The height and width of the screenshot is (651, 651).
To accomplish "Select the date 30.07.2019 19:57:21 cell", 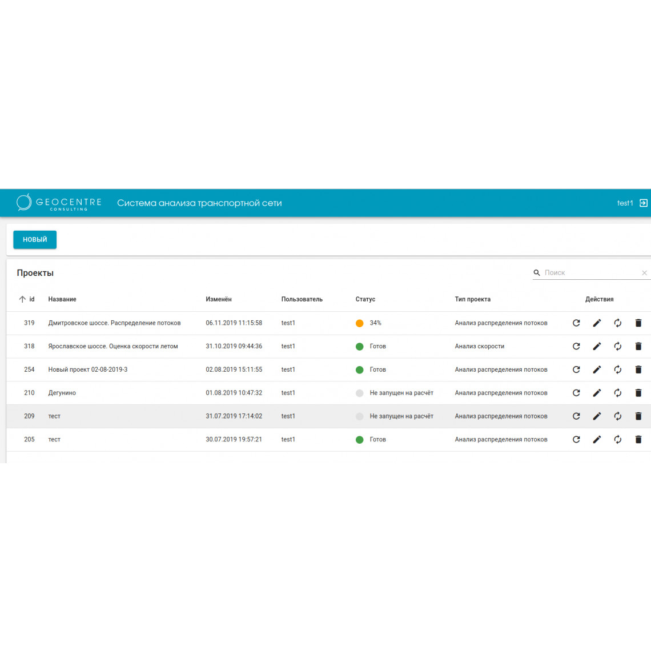I will pos(234,439).
